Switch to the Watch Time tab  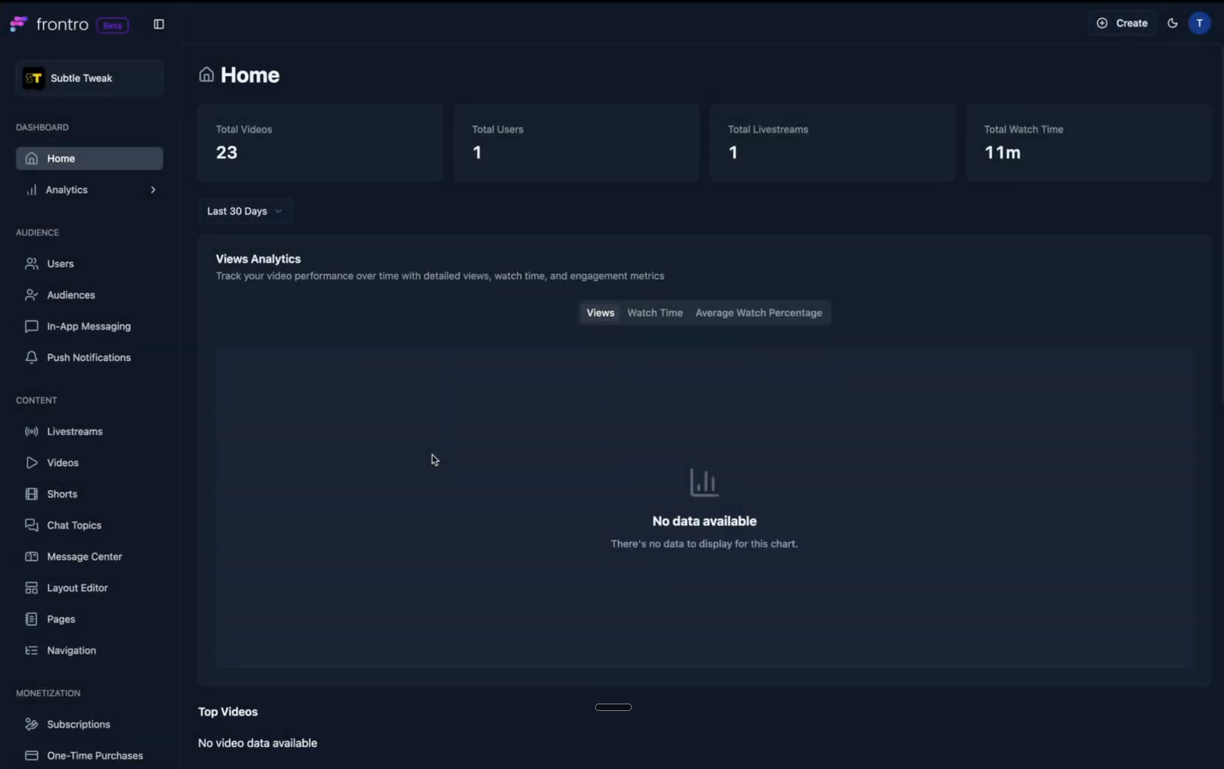pyautogui.click(x=655, y=312)
